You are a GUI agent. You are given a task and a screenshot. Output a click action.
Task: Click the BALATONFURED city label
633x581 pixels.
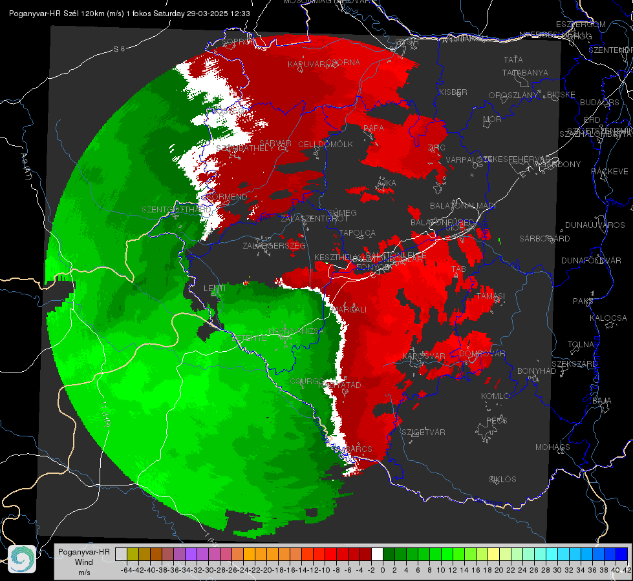tap(442, 223)
